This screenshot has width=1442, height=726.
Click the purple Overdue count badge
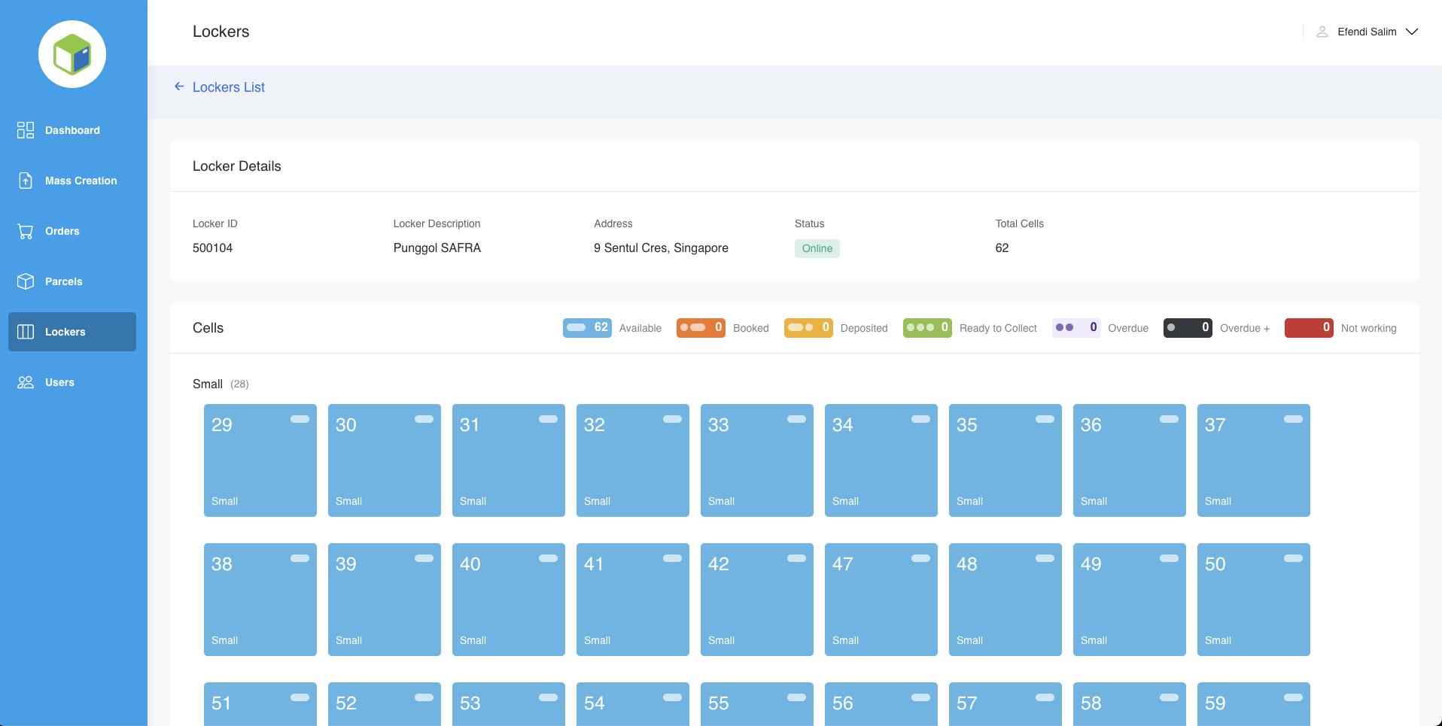1076,327
